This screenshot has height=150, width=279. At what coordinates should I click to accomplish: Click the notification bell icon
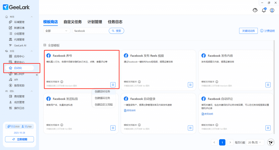[263, 10]
